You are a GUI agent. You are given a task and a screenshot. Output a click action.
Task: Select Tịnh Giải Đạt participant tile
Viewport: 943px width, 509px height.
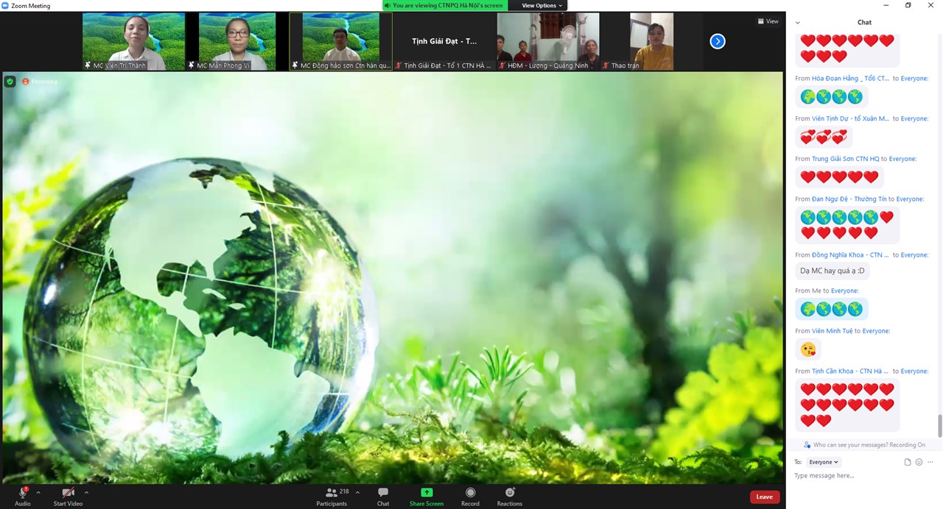click(444, 41)
